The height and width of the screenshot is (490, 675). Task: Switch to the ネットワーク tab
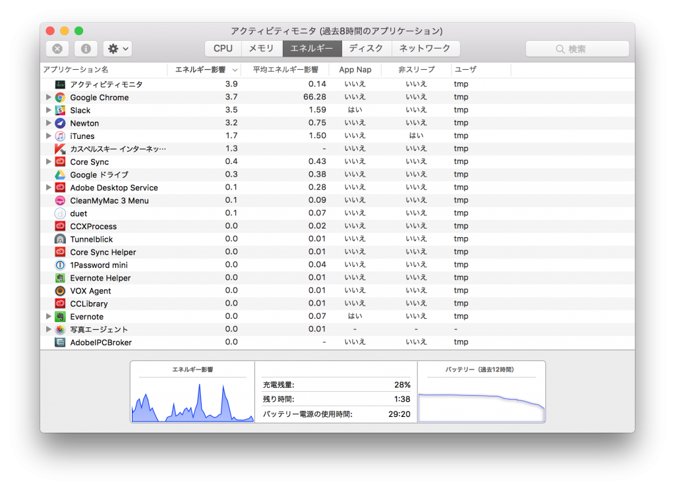(x=425, y=49)
